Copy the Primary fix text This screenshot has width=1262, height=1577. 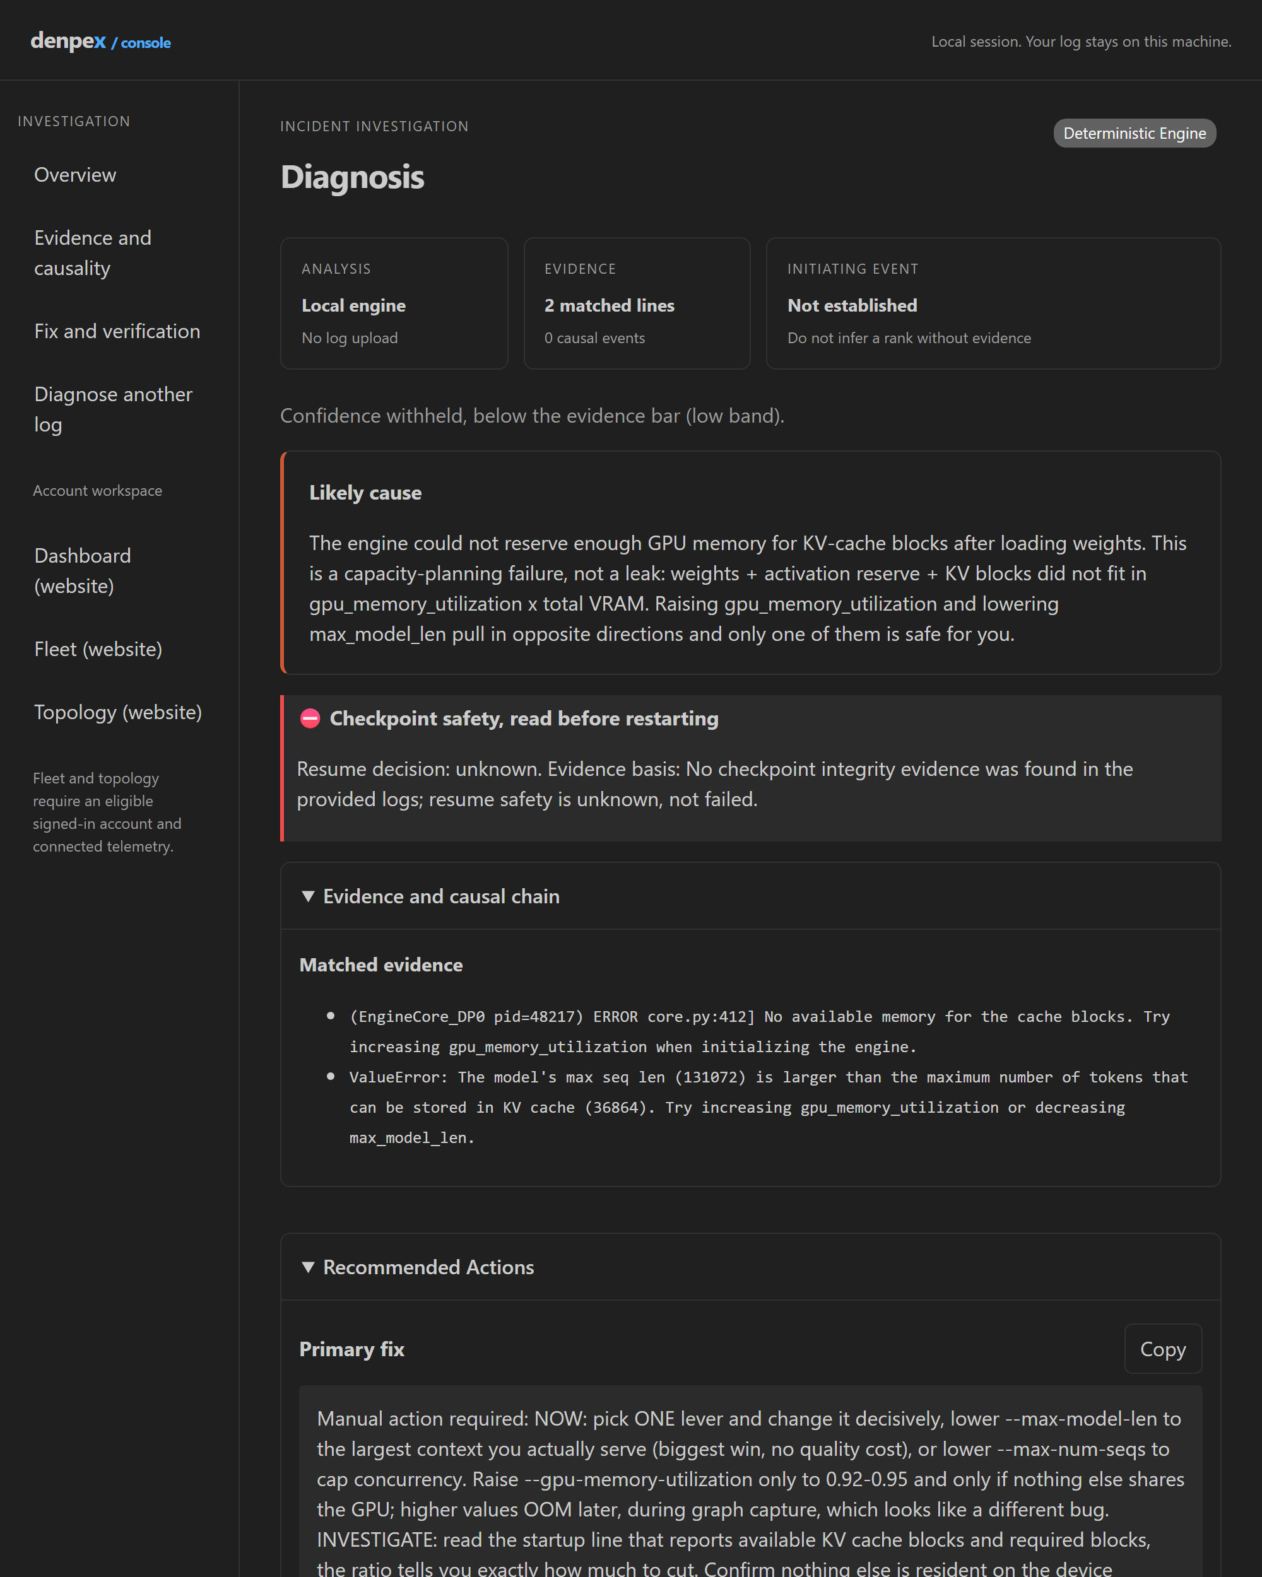click(1162, 1349)
